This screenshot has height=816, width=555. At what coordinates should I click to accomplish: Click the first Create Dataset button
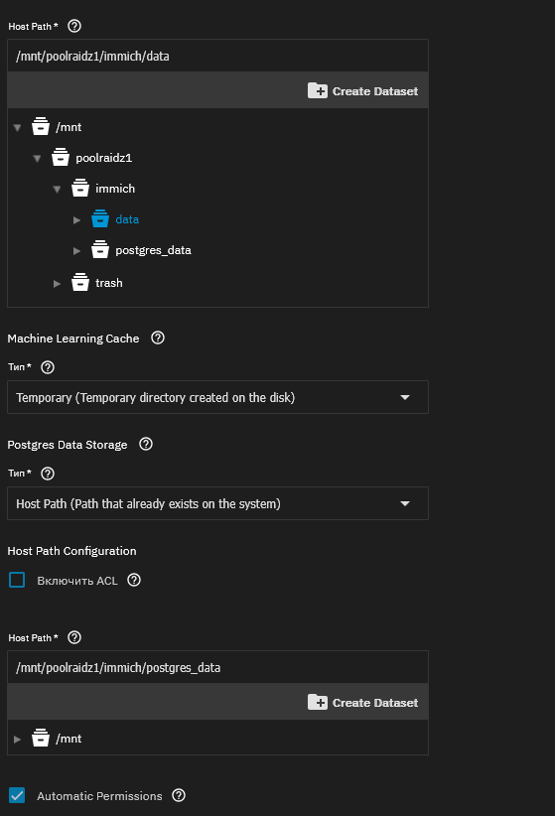[x=363, y=91]
